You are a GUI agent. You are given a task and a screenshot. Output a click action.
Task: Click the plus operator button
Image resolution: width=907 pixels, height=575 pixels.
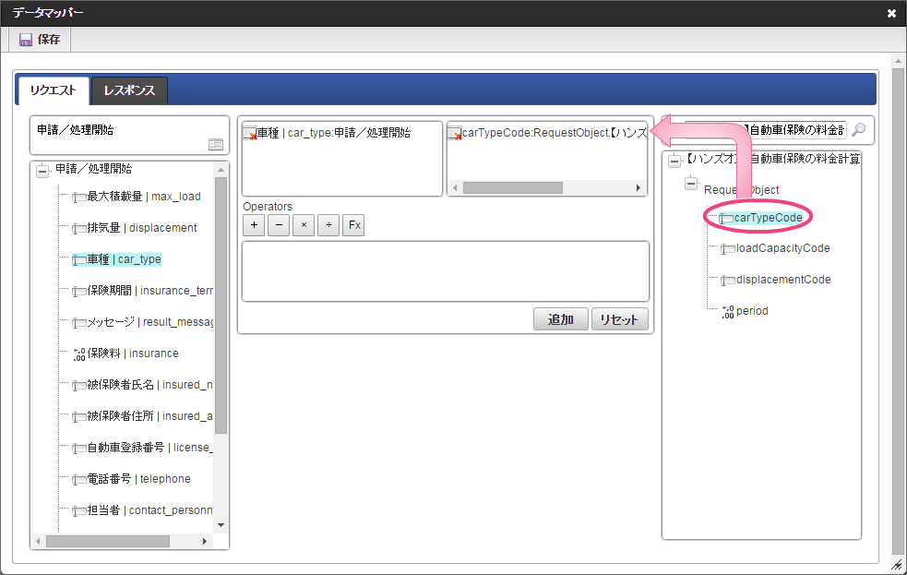[254, 225]
